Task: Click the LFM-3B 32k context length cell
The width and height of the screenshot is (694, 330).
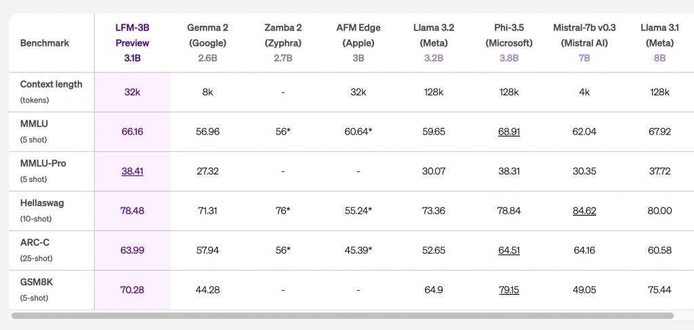Action: (x=132, y=92)
